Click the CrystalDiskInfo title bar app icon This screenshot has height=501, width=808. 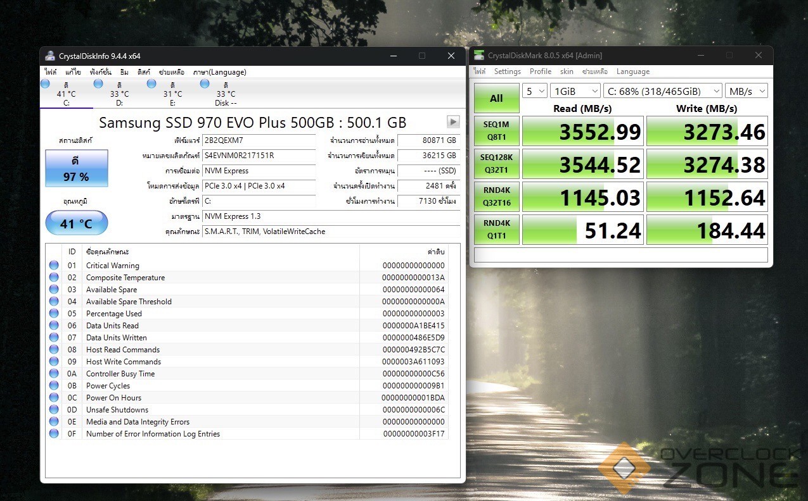pos(50,56)
